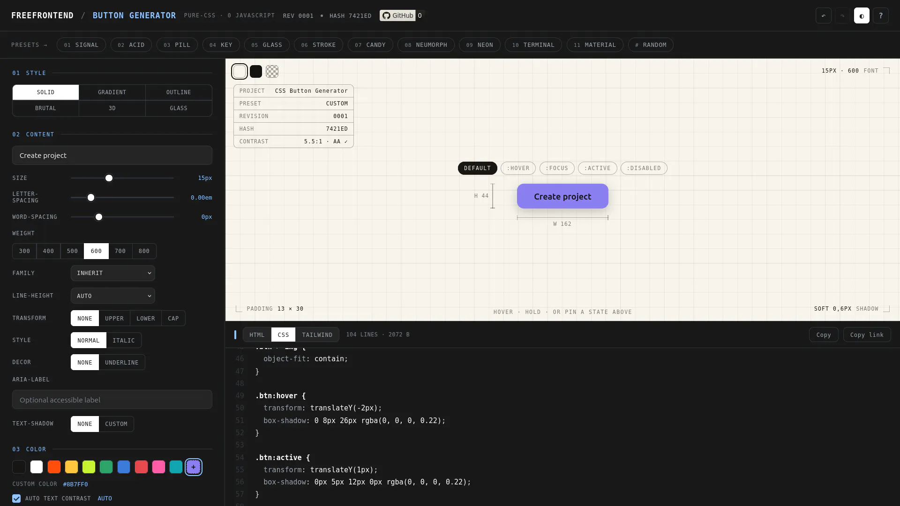
Task: Open the FAMILY dropdown
Action: click(x=113, y=273)
